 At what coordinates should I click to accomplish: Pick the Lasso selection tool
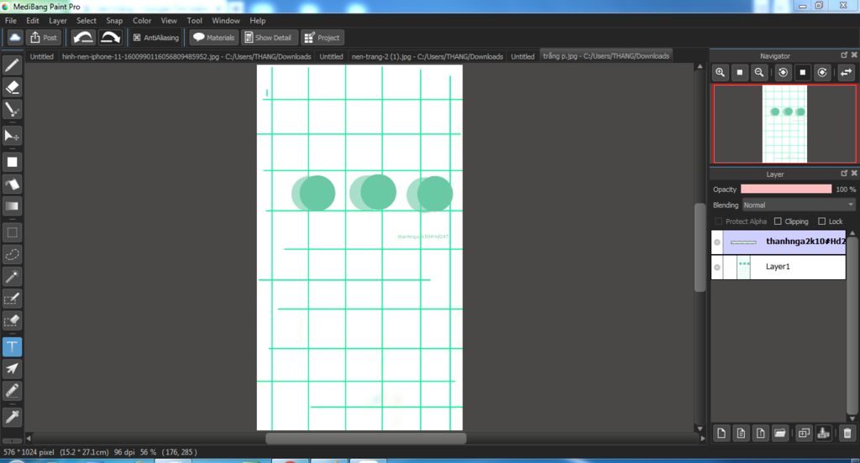tap(12, 254)
